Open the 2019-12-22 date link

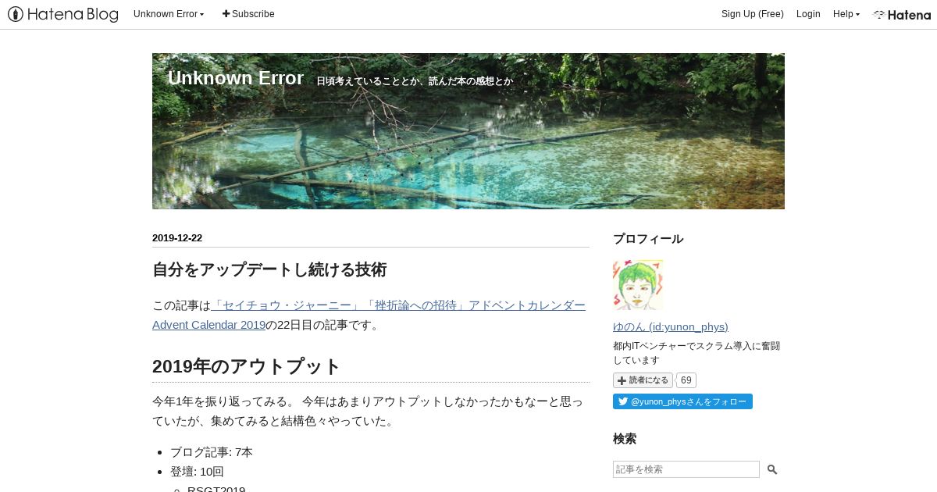click(x=177, y=238)
